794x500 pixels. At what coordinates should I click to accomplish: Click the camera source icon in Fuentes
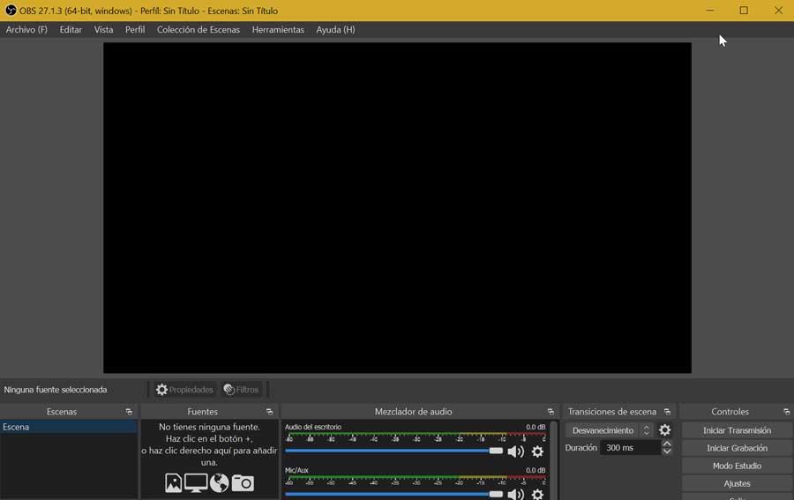(243, 483)
